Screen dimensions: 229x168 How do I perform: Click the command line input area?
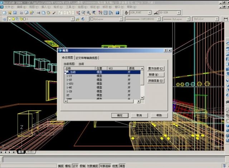click(114, 159)
